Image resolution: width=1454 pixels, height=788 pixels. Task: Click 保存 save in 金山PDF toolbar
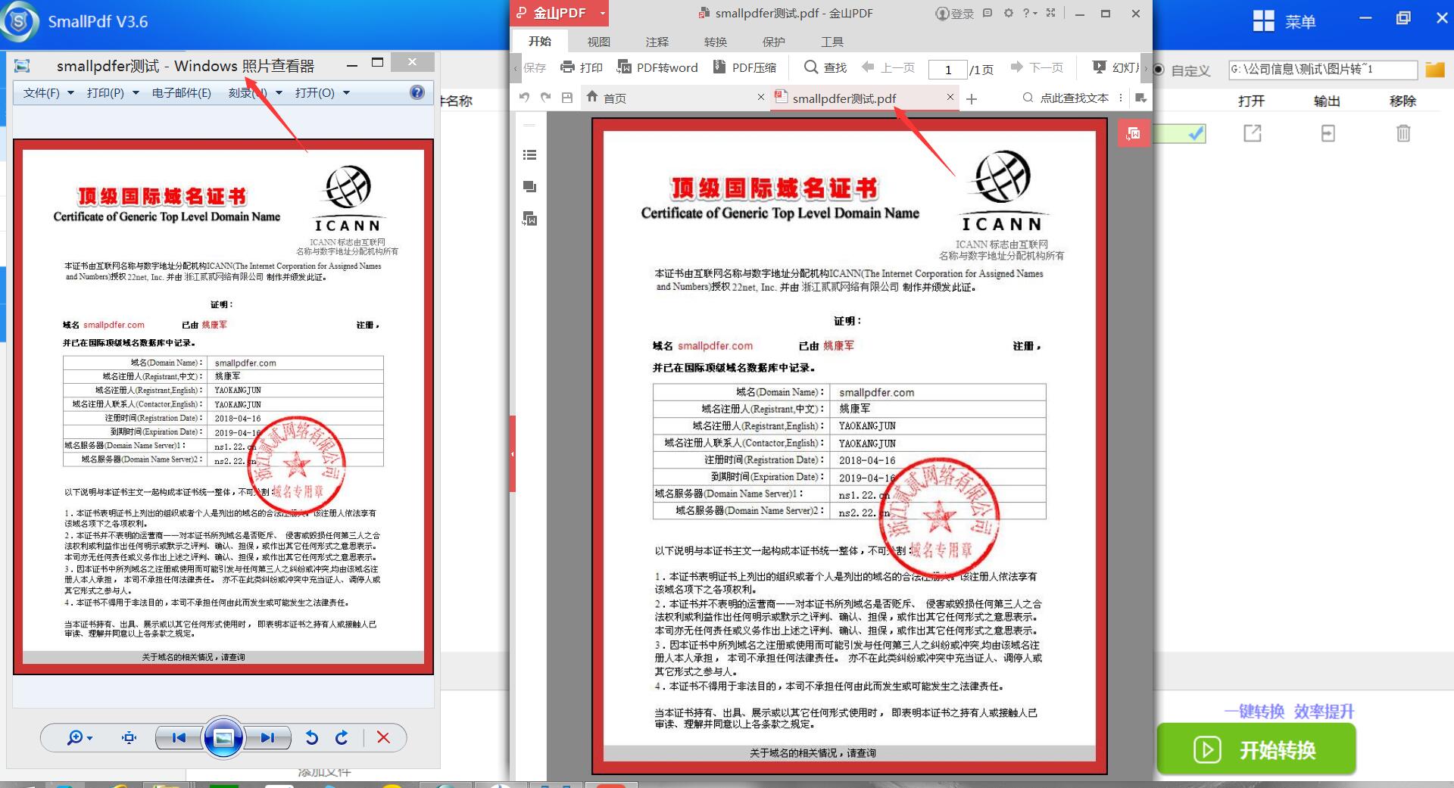click(535, 67)
